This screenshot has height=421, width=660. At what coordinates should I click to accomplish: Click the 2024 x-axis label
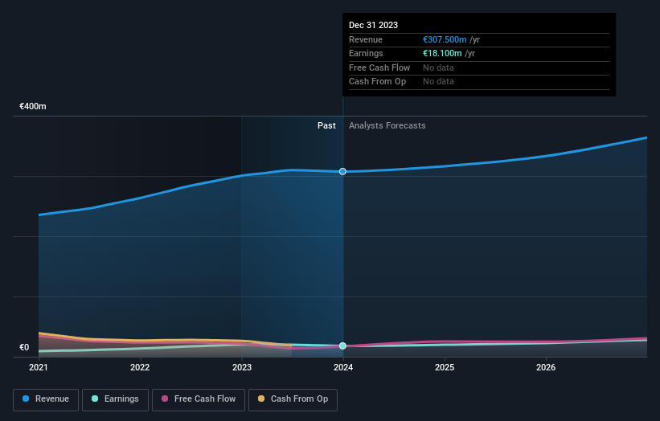point(343,367)
